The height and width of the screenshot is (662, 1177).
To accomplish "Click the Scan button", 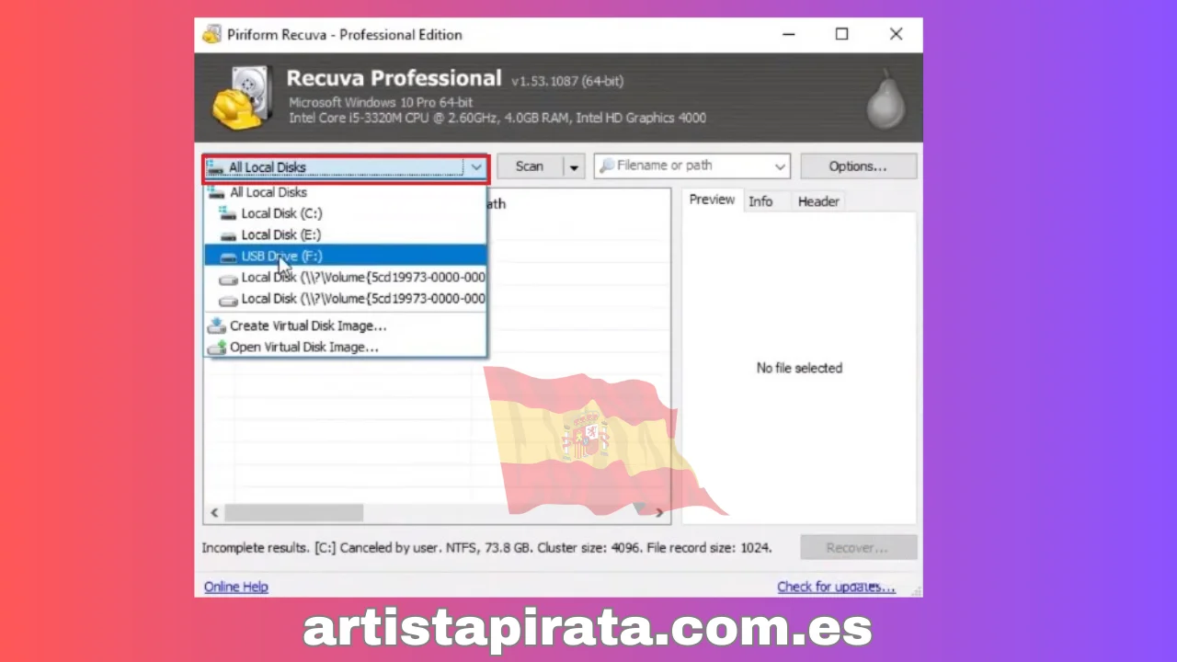I will (529, 166).
